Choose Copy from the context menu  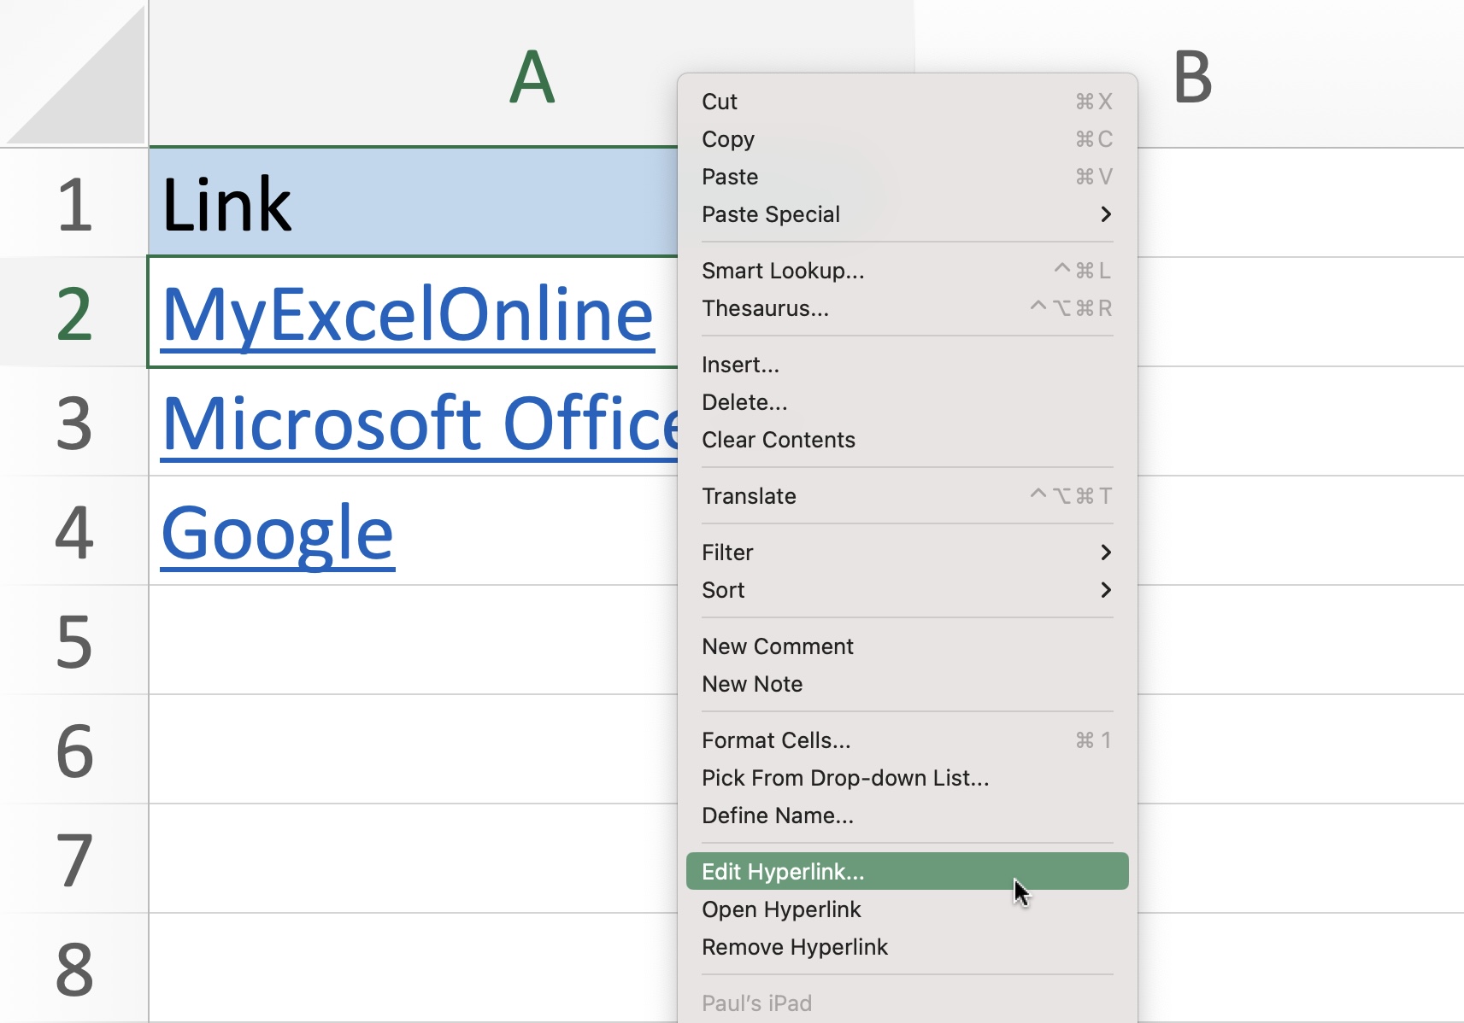pyautogui.click(x=907, y=139)
